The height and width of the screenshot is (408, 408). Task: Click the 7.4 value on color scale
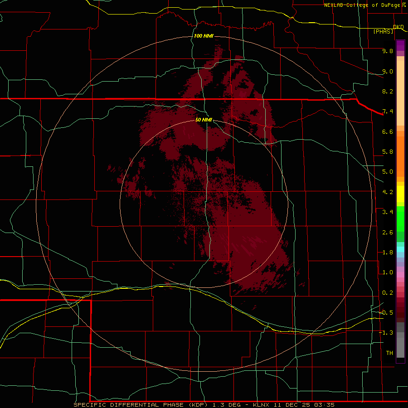pos(388,112)
